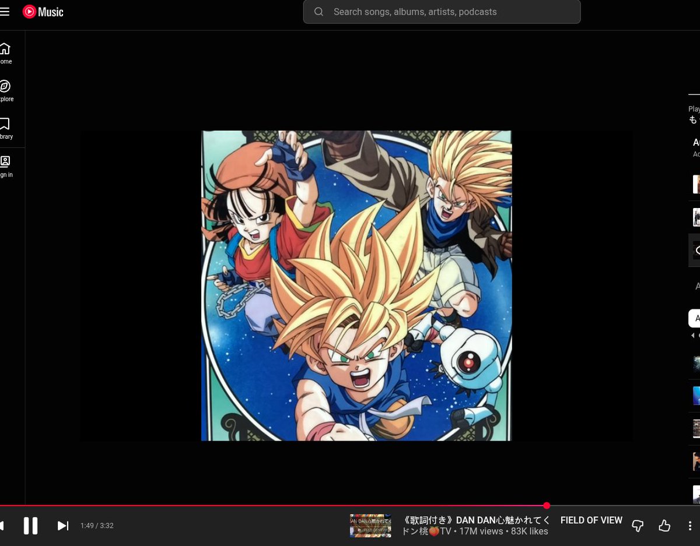This screenshot has width=700, height=546.
Task: Like the song with the thumbs up icon
Action: (664, 526)
